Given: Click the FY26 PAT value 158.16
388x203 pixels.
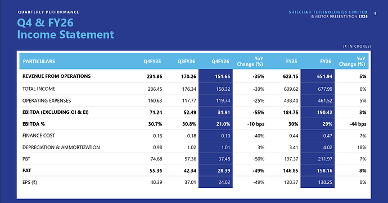Looking at the screenshot, I should 324,170.
